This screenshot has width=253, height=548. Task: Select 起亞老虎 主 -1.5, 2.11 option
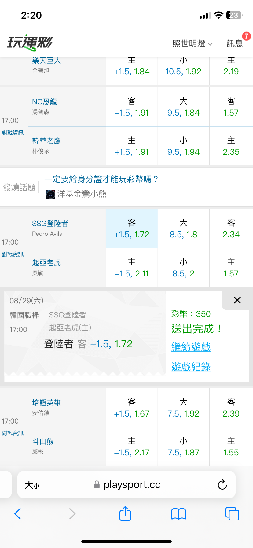pyautogui.click(x=132, y=268)
